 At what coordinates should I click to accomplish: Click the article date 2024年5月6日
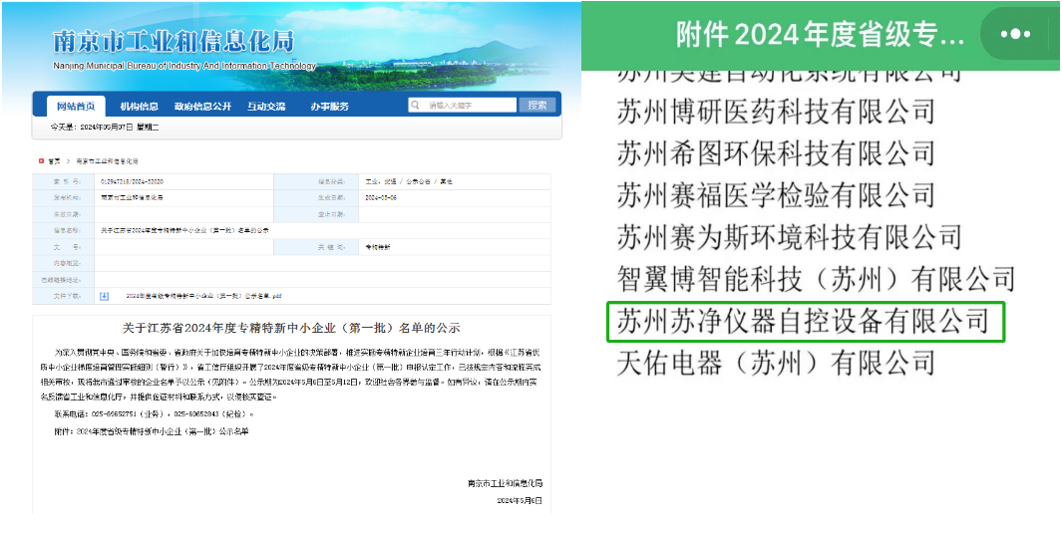click(x=520, y=500)
